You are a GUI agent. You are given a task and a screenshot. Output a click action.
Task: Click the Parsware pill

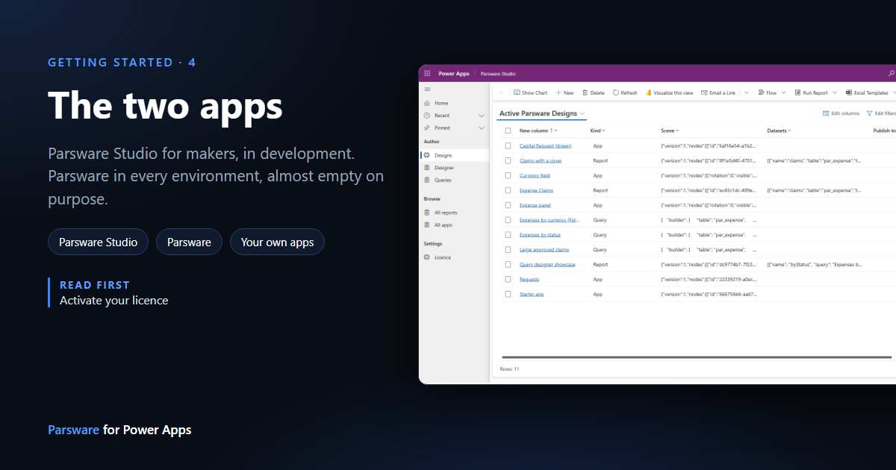[189, 242]
